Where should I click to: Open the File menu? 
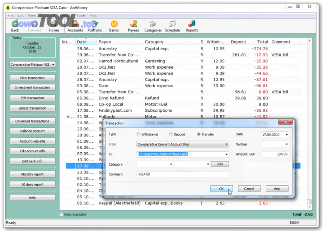pos(10,15)
